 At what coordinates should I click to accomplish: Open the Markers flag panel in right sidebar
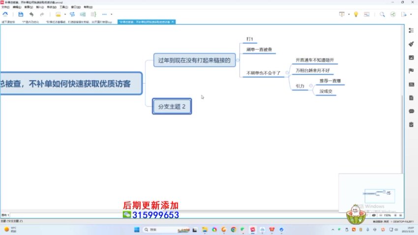coord(411,70)
